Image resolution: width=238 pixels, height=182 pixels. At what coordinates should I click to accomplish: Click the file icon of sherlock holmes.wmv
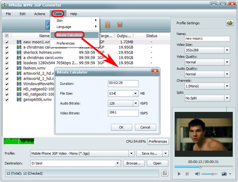[19, 52]
